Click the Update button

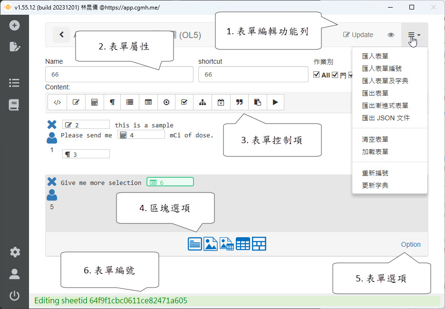(358, 35)
